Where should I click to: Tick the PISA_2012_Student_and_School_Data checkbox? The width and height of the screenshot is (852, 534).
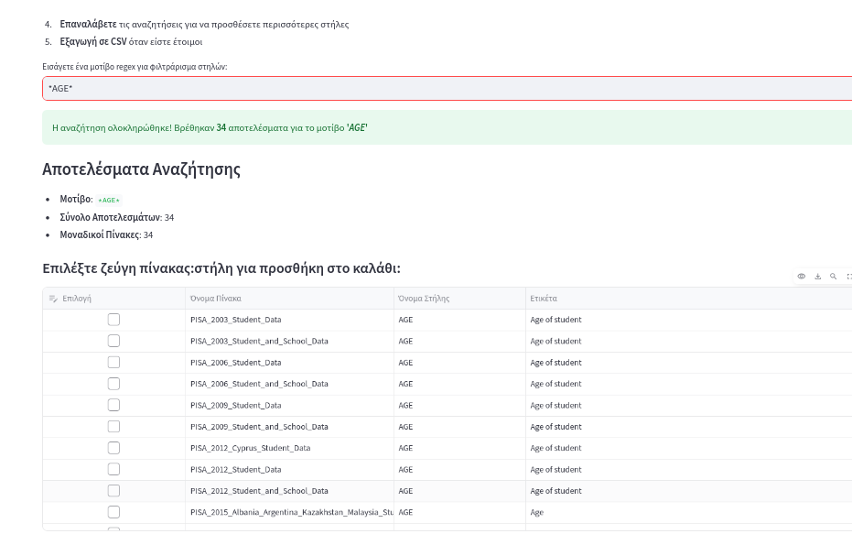[113, 491]
